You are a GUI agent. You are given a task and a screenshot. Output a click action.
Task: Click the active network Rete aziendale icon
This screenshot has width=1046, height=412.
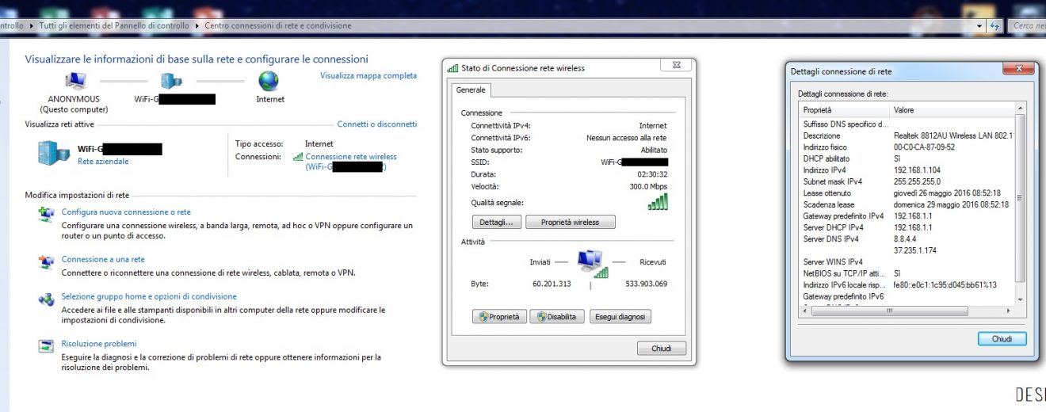54,152
